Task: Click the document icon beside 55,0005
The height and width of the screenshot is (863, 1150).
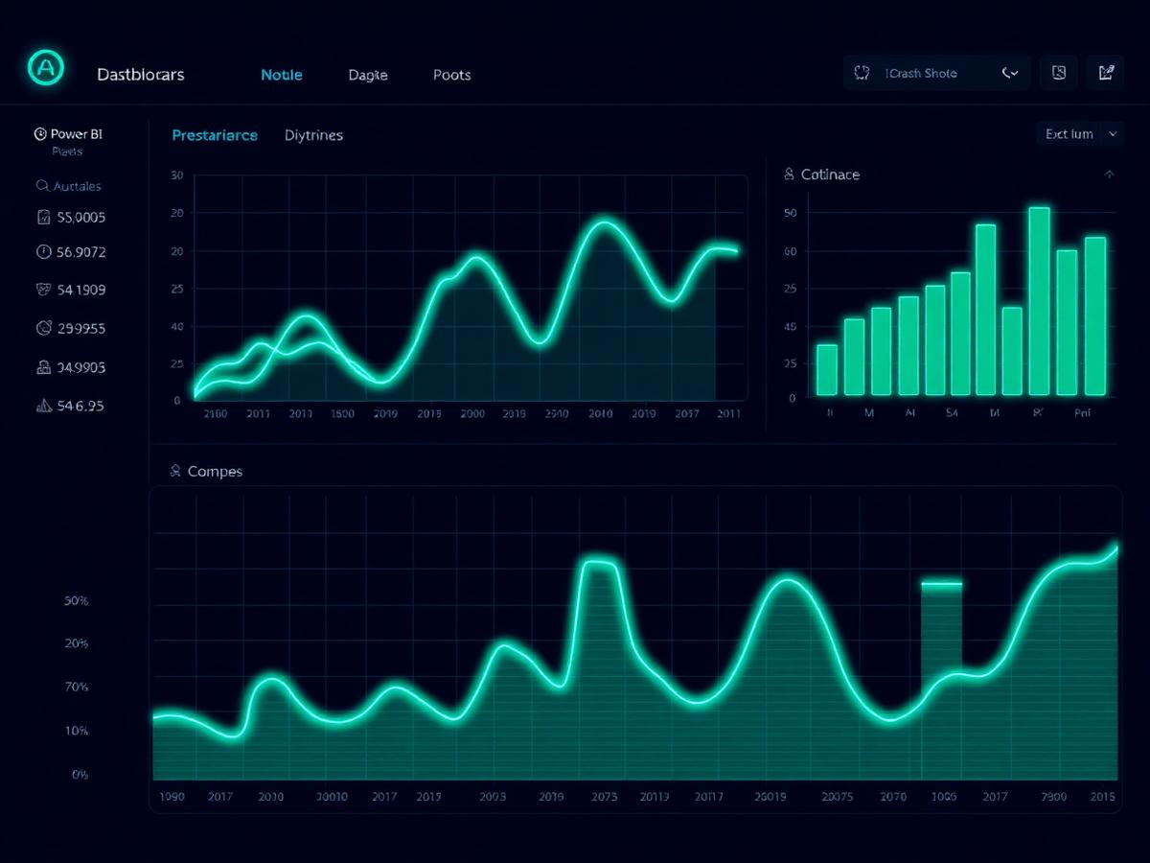Action: pos(42,218)
